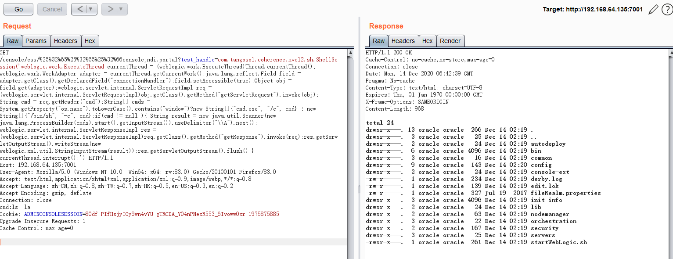This screenshot has width=673, height=259.
Task: Click the autodeploy directory row
Action: (x=466, y=144)
